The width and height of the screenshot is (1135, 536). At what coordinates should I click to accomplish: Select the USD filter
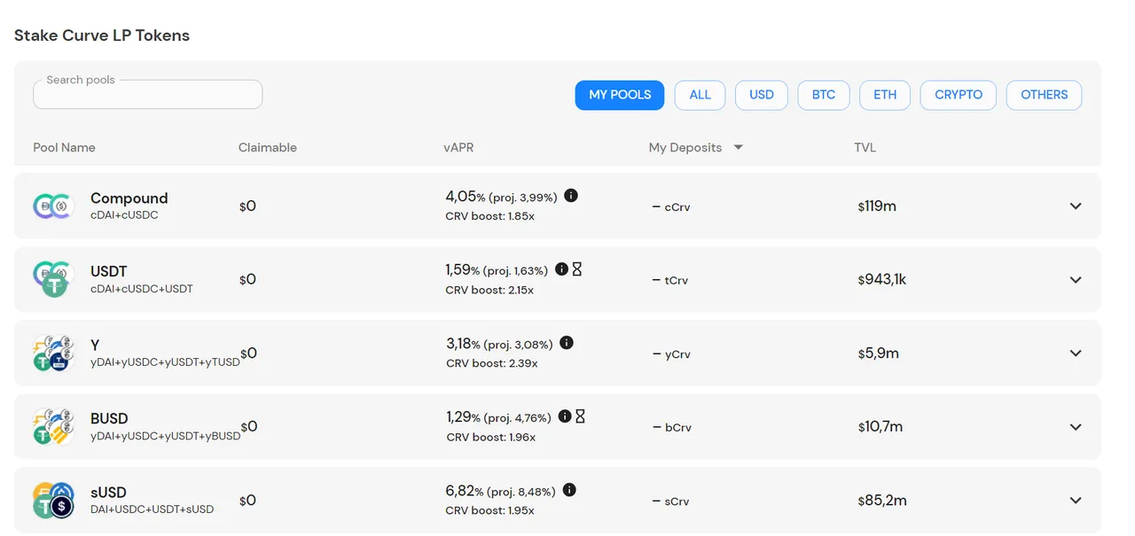(762, 95)
